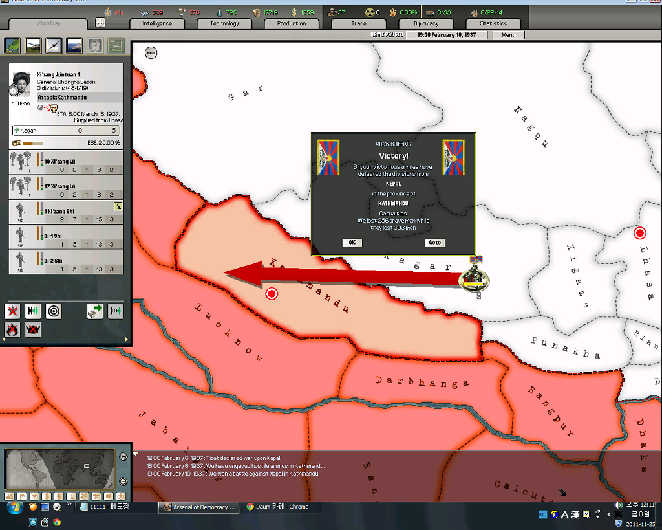Click Goto in the Victory dialog
This screenshot has height=530, width=662.
coord(434,243)
